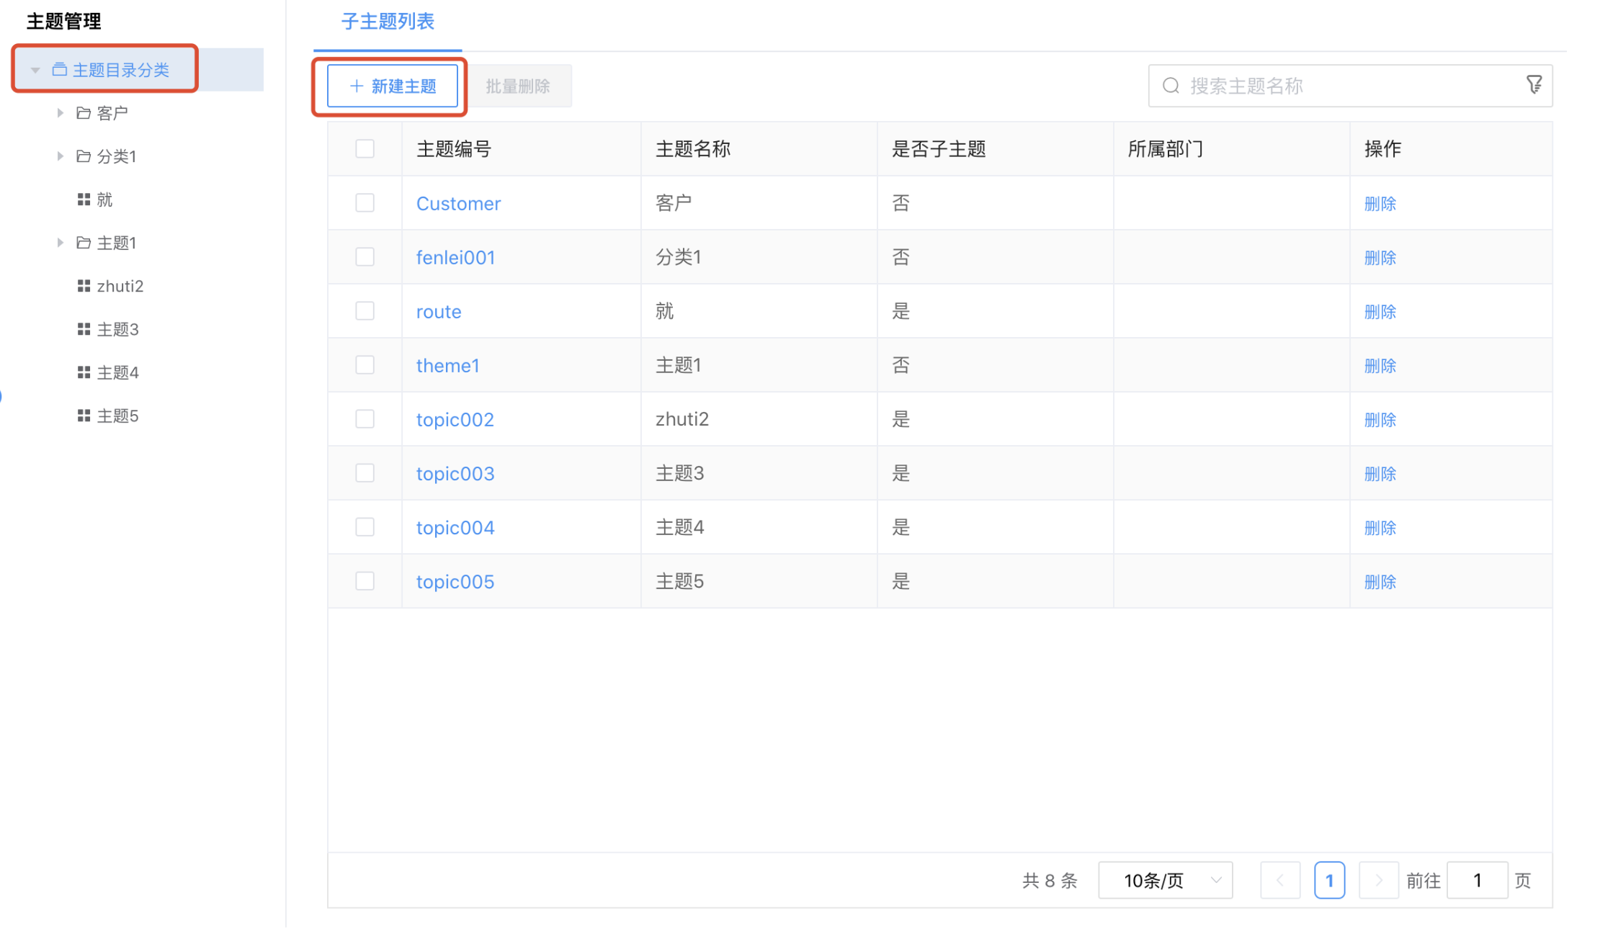Click the folder icon next to 分类1
This screenshot has width=1618, height=942.
tap(84, 156)
